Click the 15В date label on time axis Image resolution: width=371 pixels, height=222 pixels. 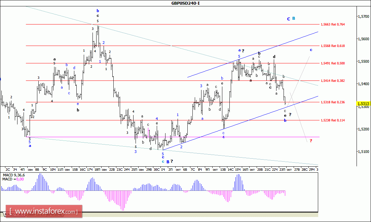(75, 170)
